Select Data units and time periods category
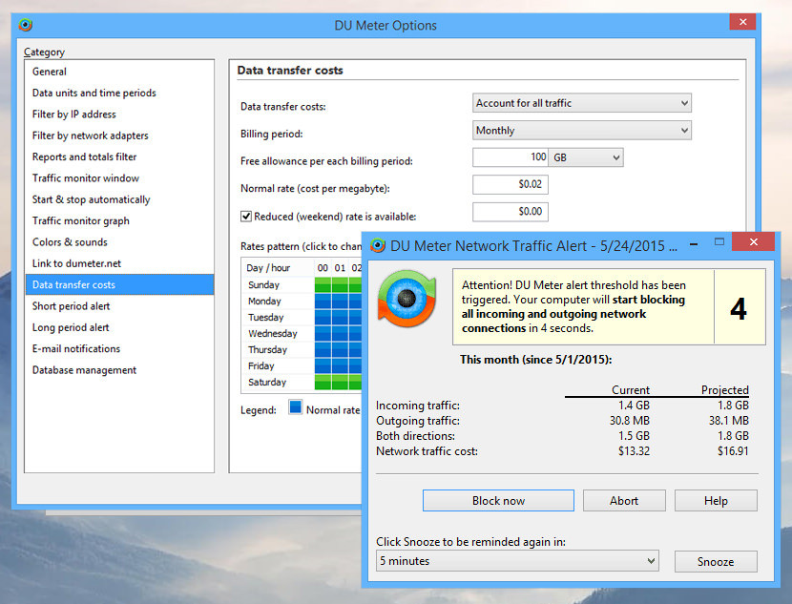This screenshot has width=792, height=604. pyautogui.click(x=119, y=93)
